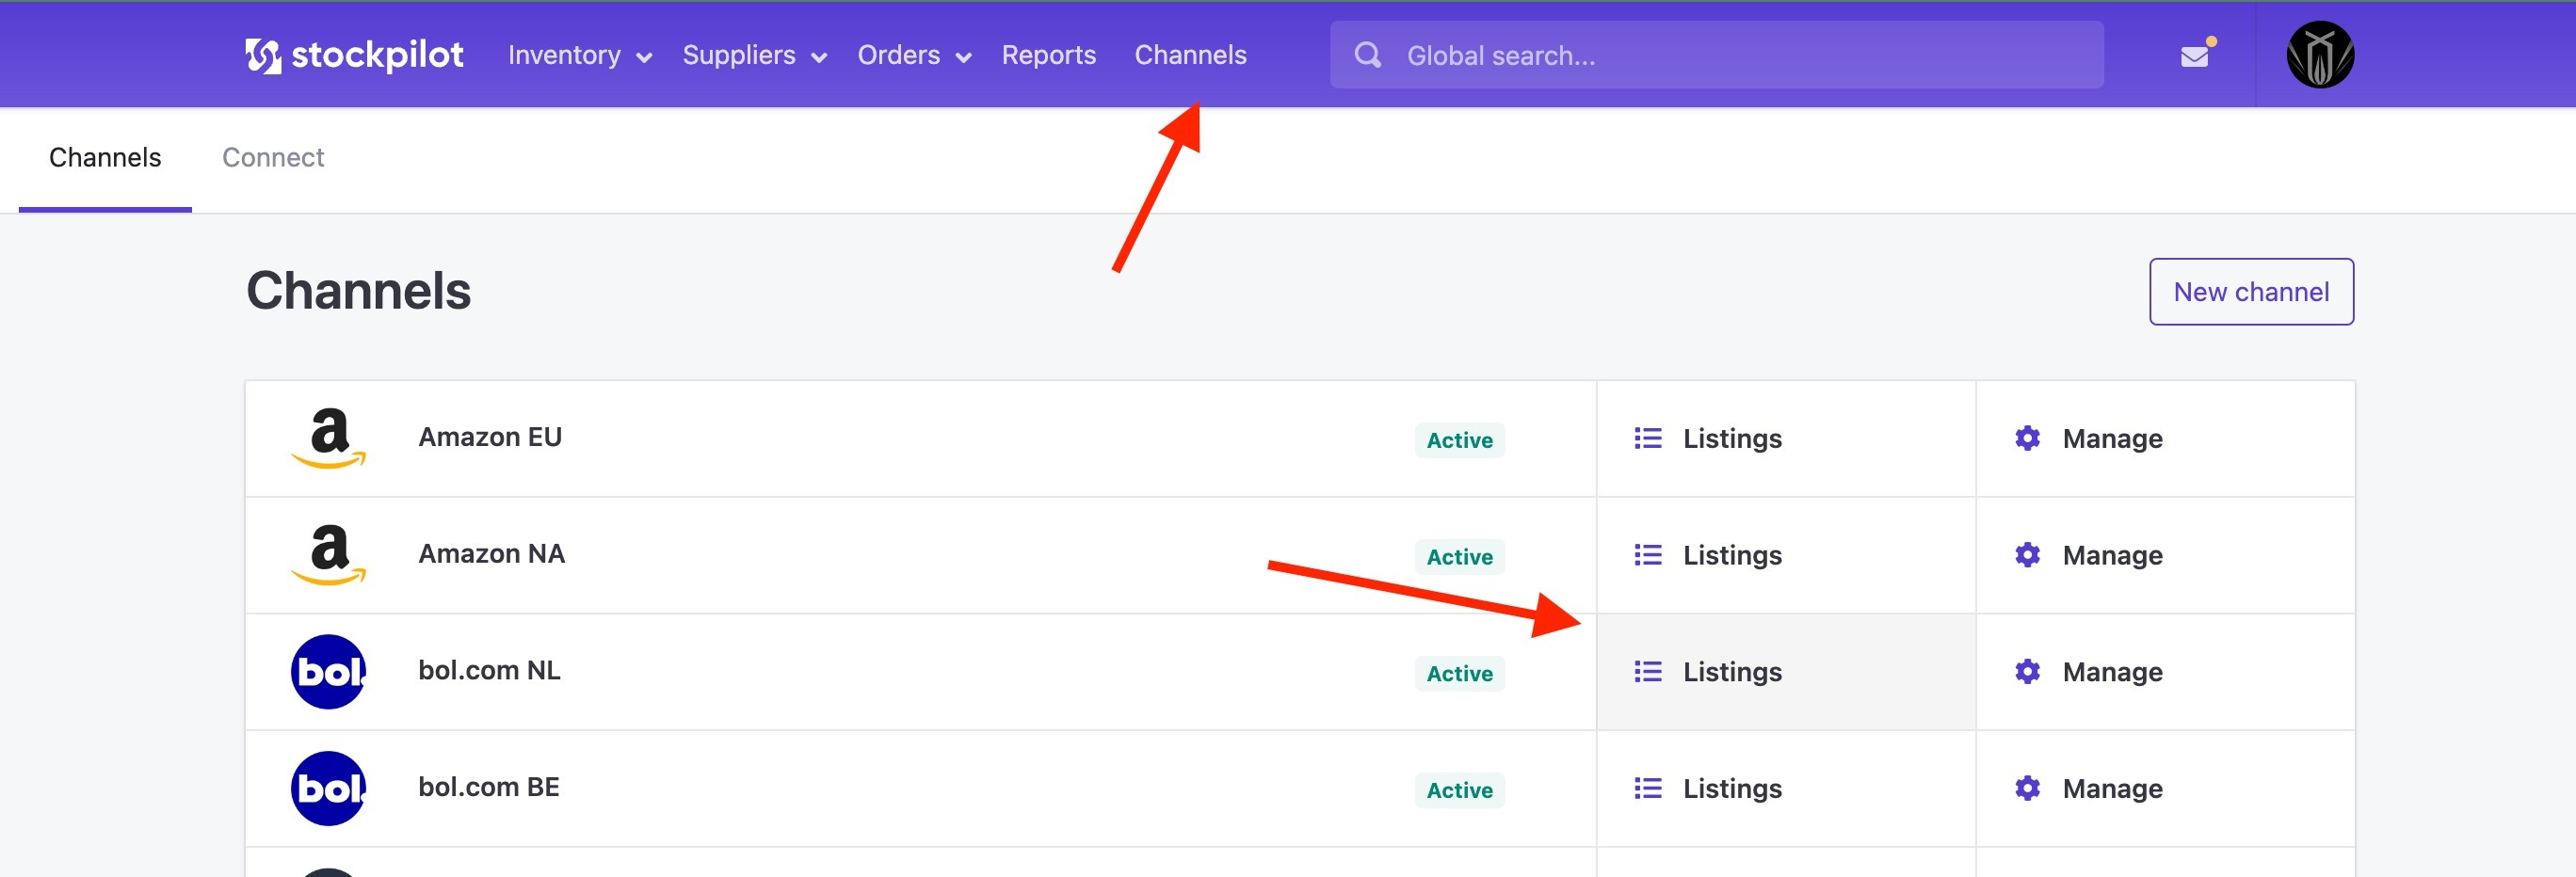
Task: Click the Active badge for bol.com NL
Action: click(x=1459, y=674)
